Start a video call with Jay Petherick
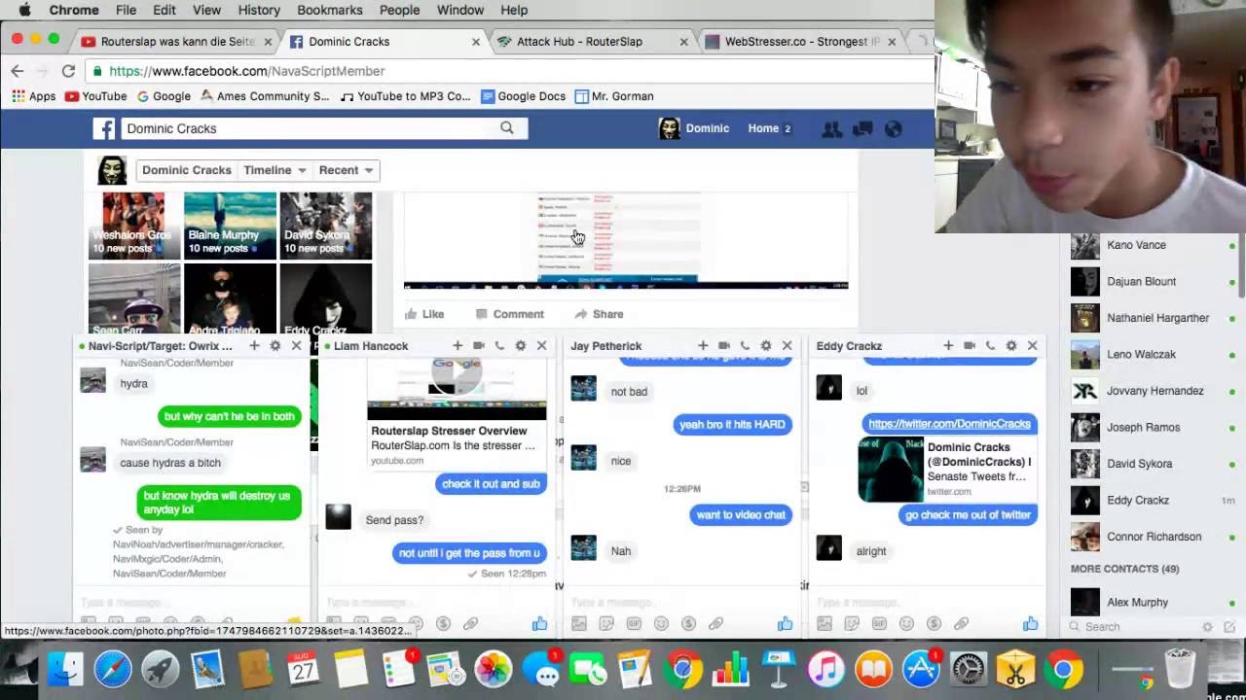Image resolution: width=1246 pixels, height=700 pixels. click(x=724, y=345)
